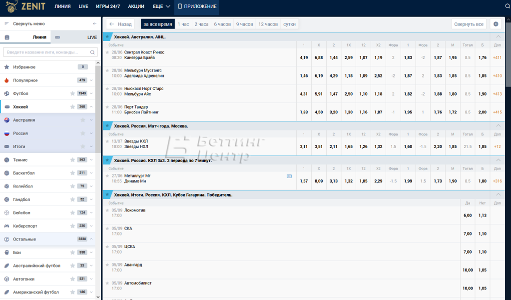This screenshot has height=300, width=511.
Task: Toggle star for КХЛ 3х3 league header
Action: point(107,160)
